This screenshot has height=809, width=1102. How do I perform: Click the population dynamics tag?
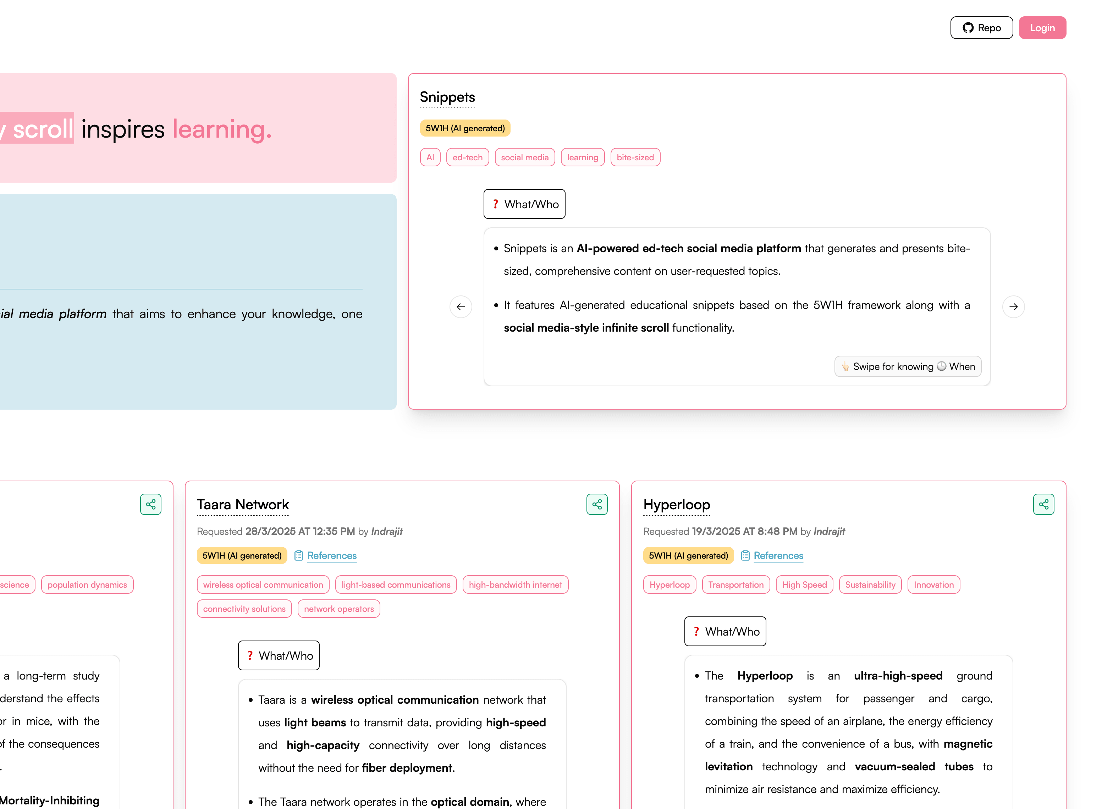[x=87, y=584]
